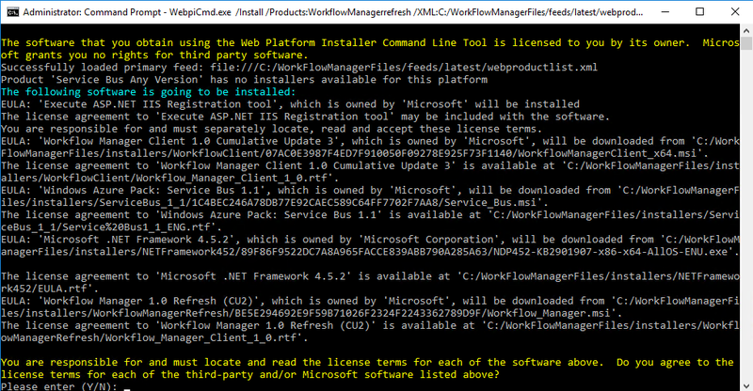Click the vertical scrollbar thumb
The height and width of the screenshot is (391, 753).
pyautogui.click(x=746, y=43)
